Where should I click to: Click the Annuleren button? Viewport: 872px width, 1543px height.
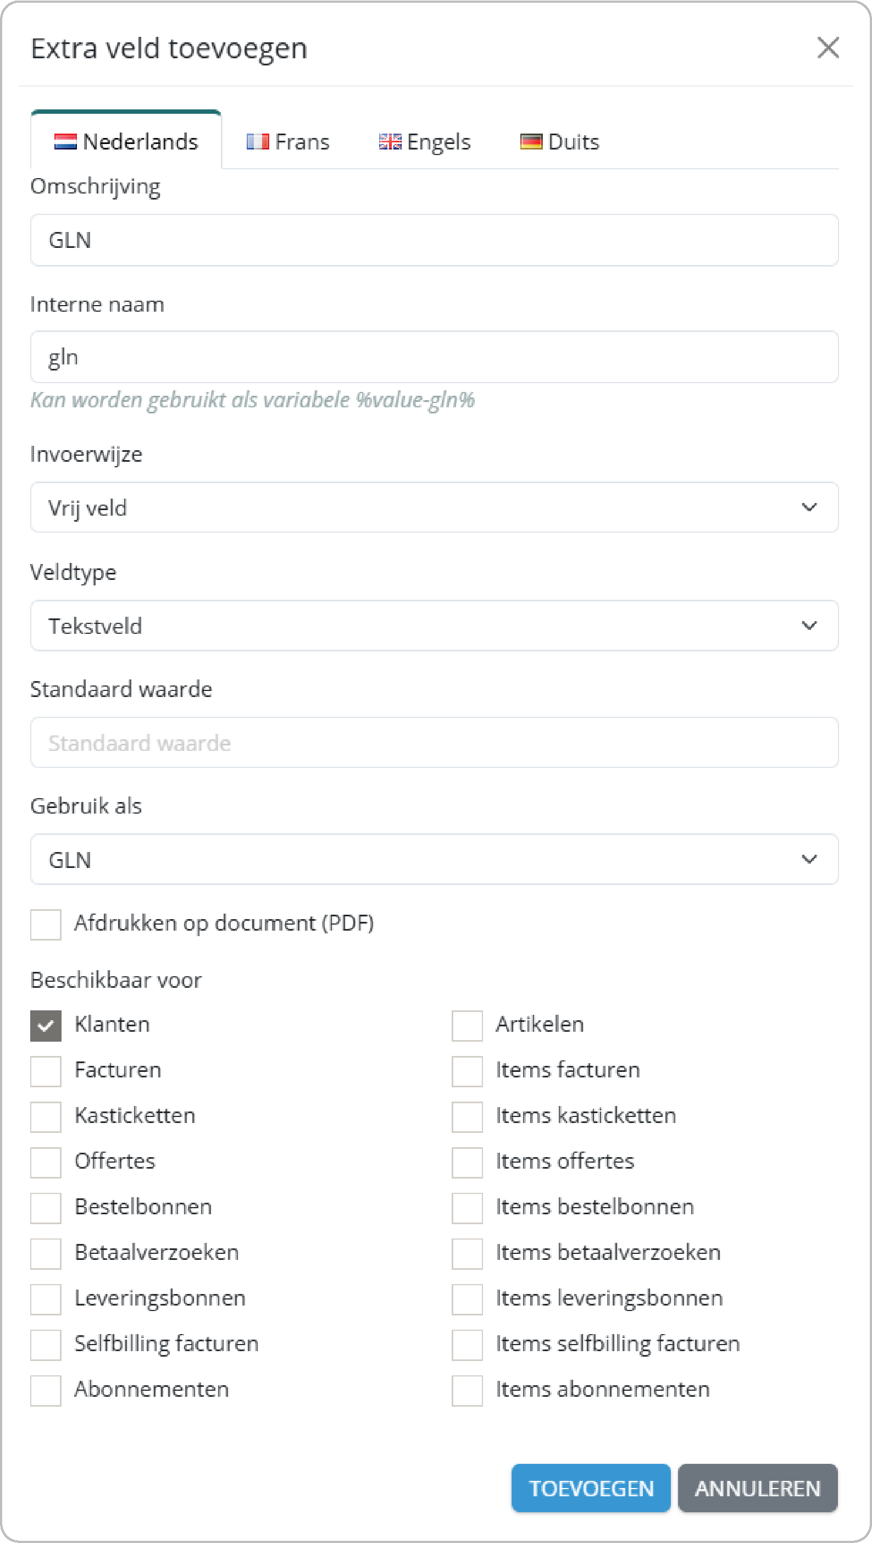click(x=757, y=1488)
